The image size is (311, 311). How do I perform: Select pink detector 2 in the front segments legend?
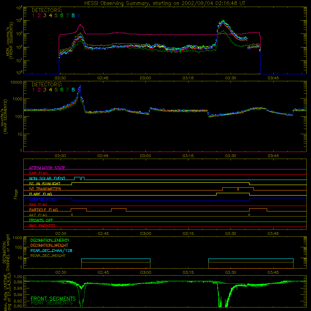(39, 16)
